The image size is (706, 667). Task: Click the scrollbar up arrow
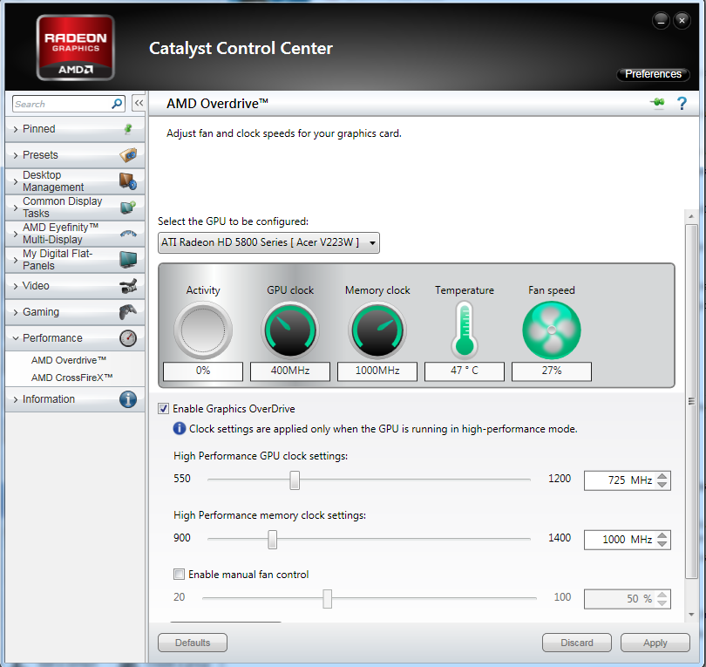click(x=690, y=216)
